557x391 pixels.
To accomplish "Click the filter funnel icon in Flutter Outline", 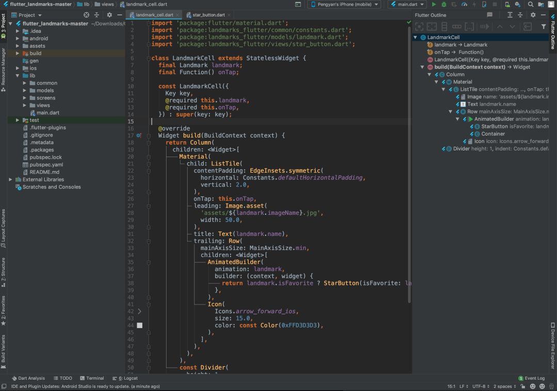I will 544,27.
